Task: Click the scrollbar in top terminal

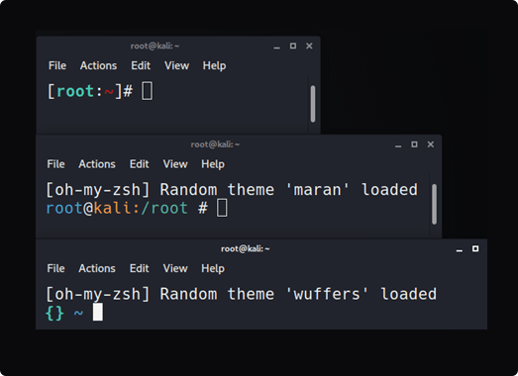Action: pos(313,104)
